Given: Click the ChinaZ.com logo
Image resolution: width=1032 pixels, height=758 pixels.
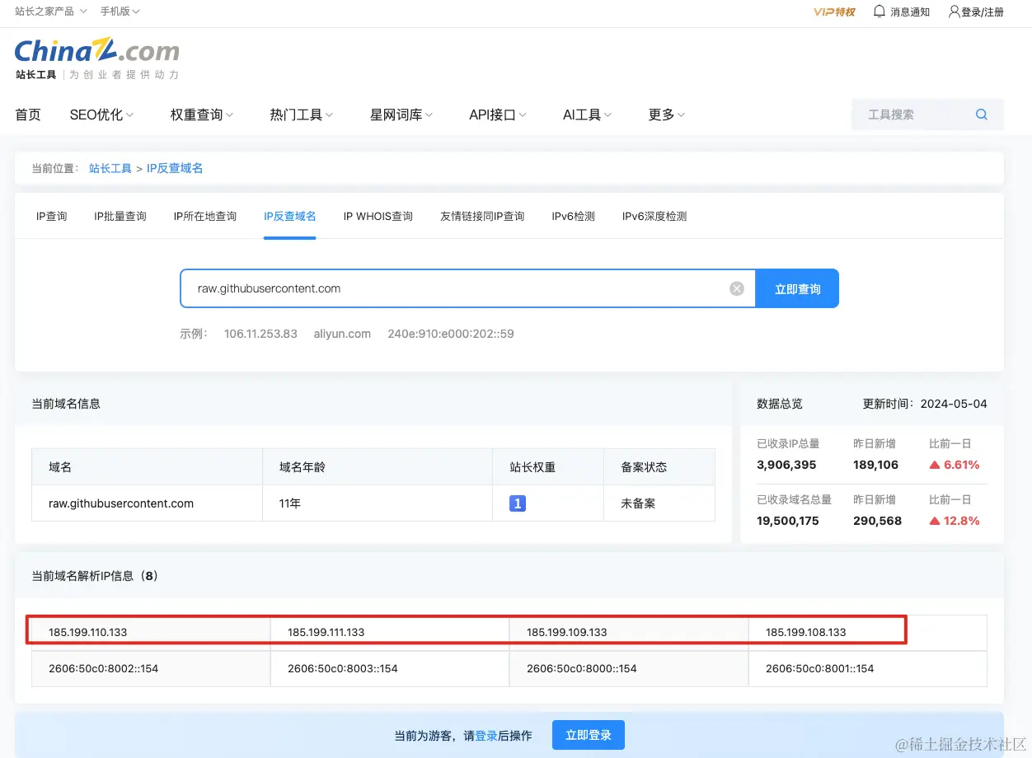Looking at the screenshot, I should click(97, 51).
